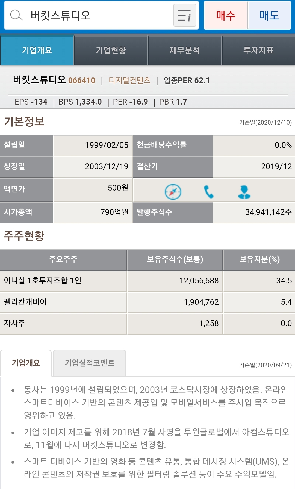The height and width of the screenshot is (489, 295).
Task: Tap the 시가총액 row label
Action: 26,212
